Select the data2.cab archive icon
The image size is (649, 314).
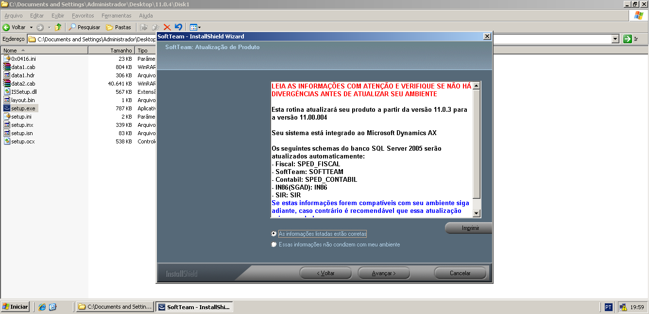(7, 84)
